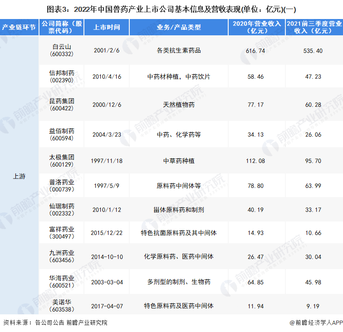Click company cell 信邦制药 (002390)
The image size is (343, 332).
(x=62, y=77)
